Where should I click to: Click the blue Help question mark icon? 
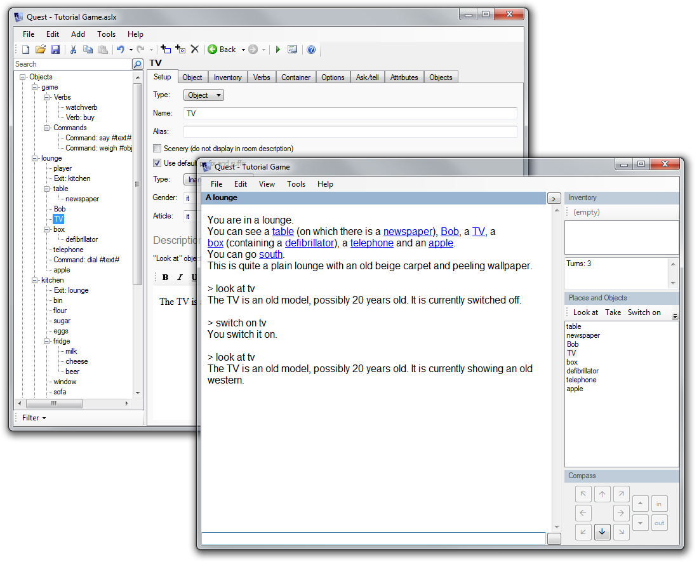point(311,50)
